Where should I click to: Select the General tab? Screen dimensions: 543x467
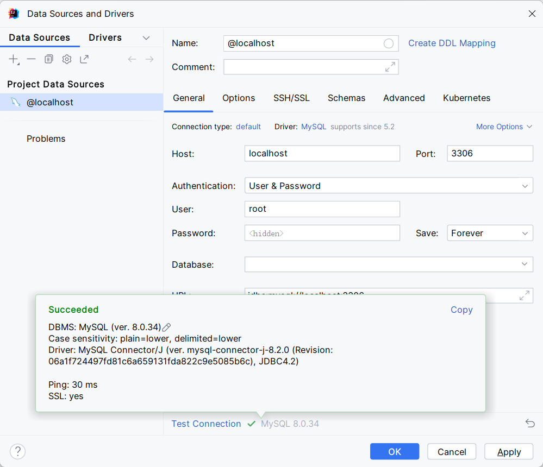coord(189,98)
